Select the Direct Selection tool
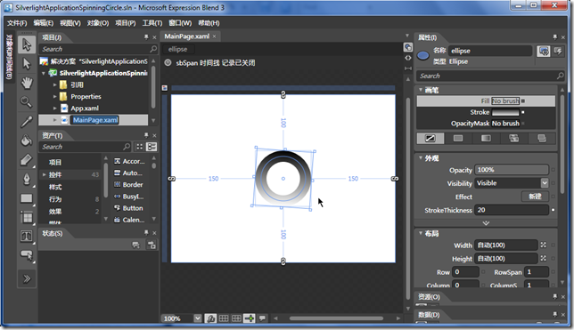 tap(27, 64)
